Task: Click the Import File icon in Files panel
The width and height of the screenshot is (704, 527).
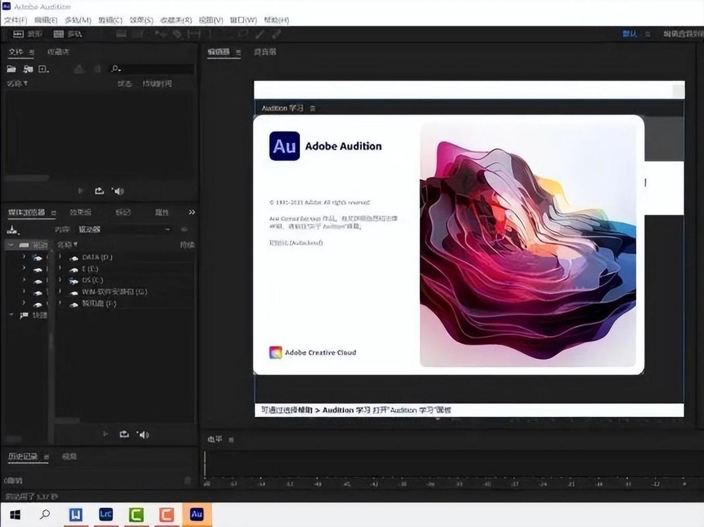Action: [x=28, y=69]
